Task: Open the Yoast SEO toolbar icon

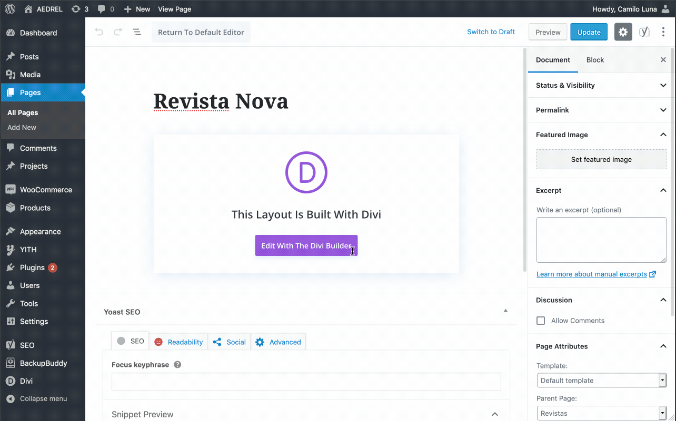Action: [644, 32]
